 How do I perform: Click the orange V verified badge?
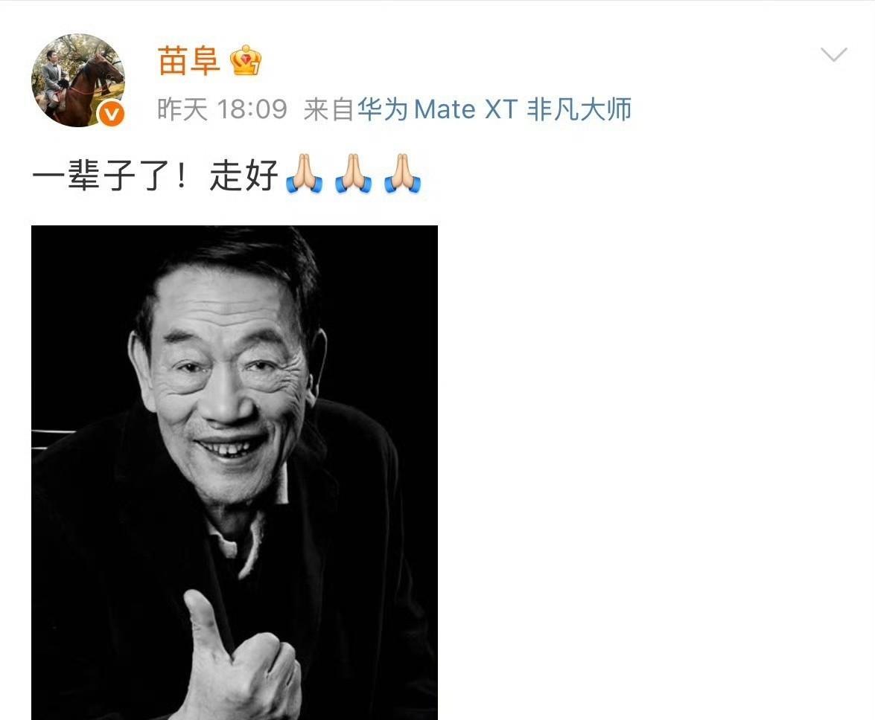pyautogui.click(x=112, y=115)
